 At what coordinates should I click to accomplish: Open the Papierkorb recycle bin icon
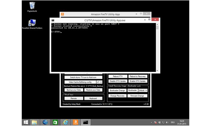coord(32,7)
